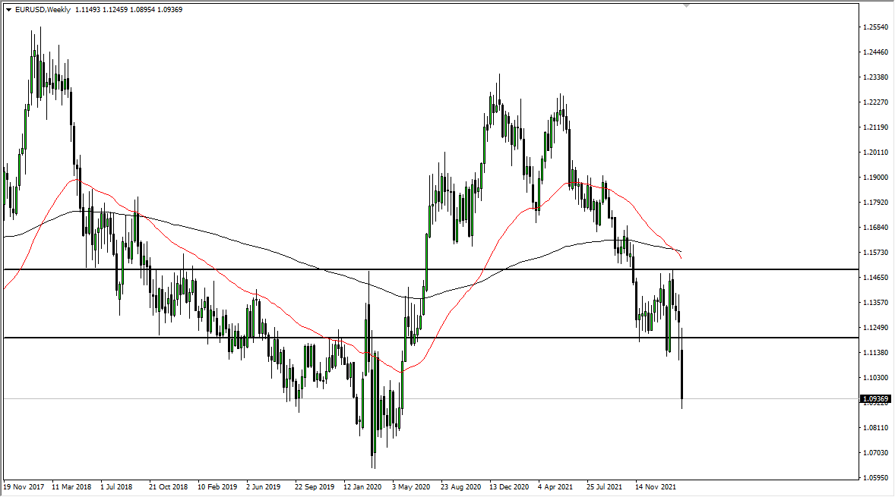Expand the chart title dropdown triangle
This screenshot has width=895, height=497.
(x=8, y=11)
